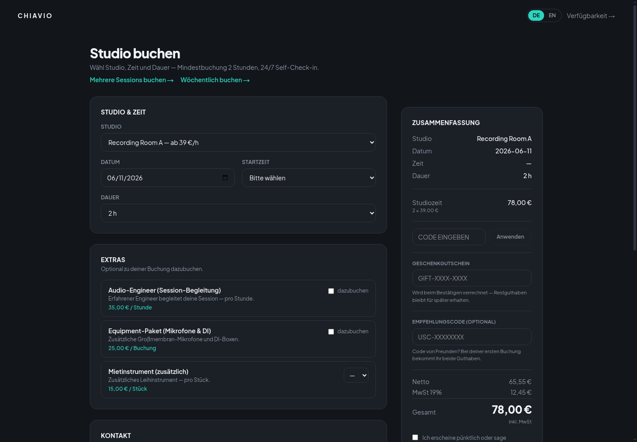Click the Gesamt total 78,00 €
This screenshot has width=637, height=442.
512,410
